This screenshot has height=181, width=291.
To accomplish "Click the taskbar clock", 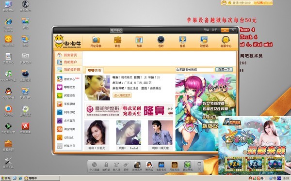I will (x=286, y=178).
